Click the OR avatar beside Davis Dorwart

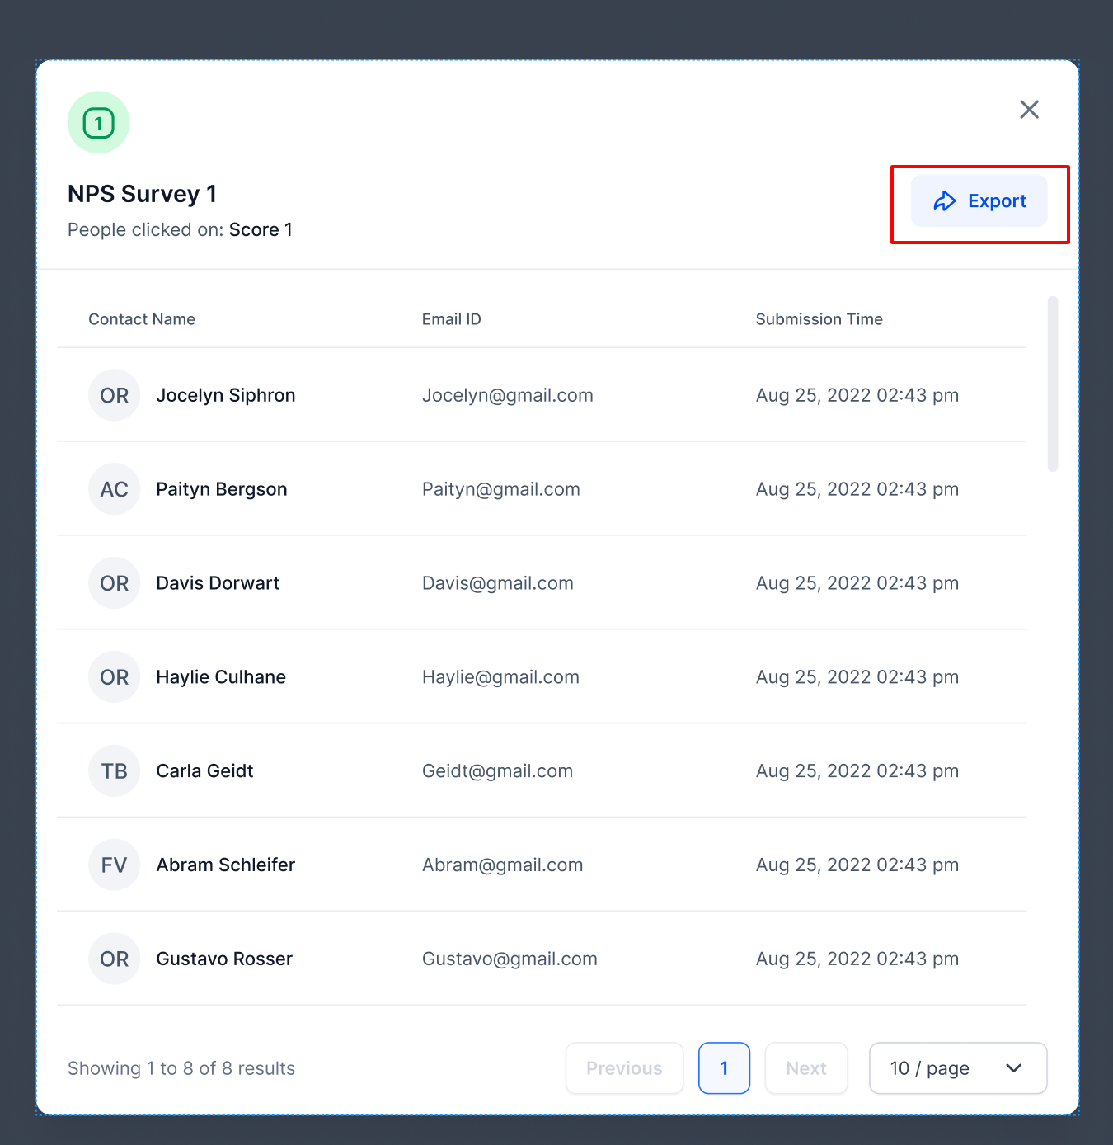[x=115, y=583]
